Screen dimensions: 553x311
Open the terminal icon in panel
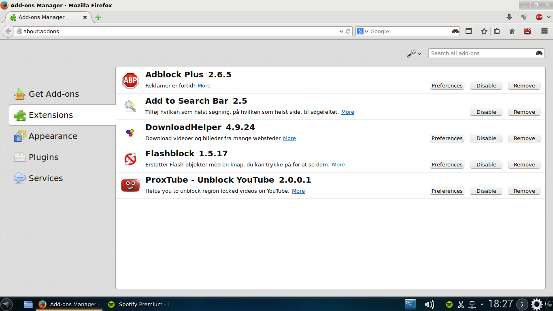(x=411, y=304)
